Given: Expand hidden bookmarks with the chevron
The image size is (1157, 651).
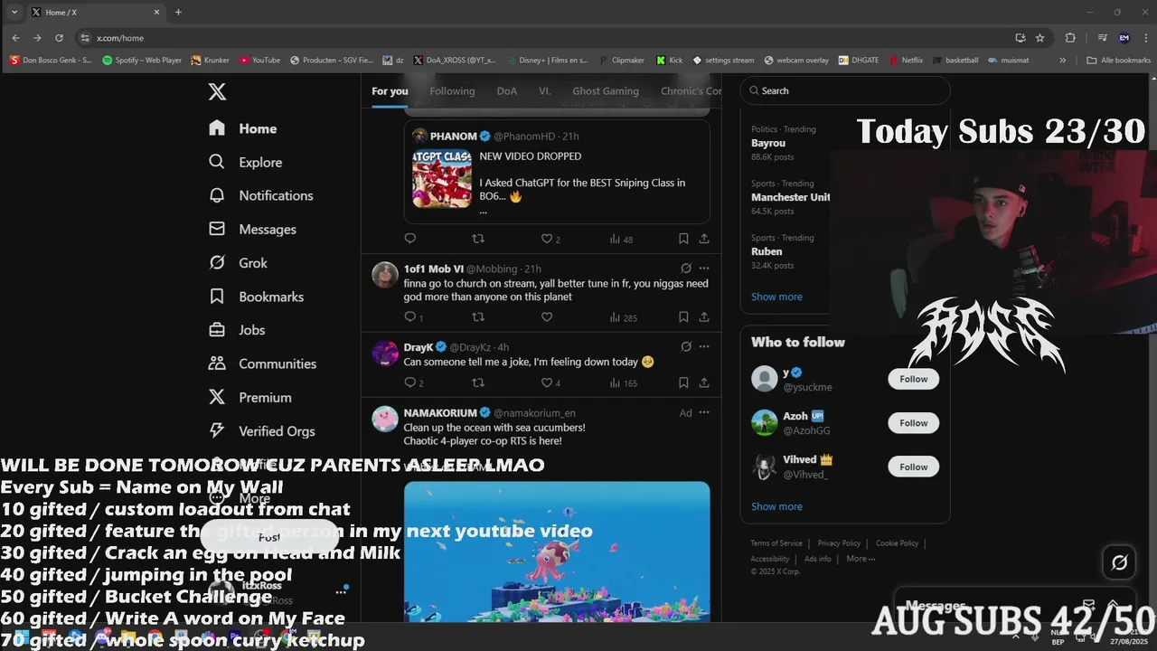Looking at the screenshot, I should [1062, 61].
